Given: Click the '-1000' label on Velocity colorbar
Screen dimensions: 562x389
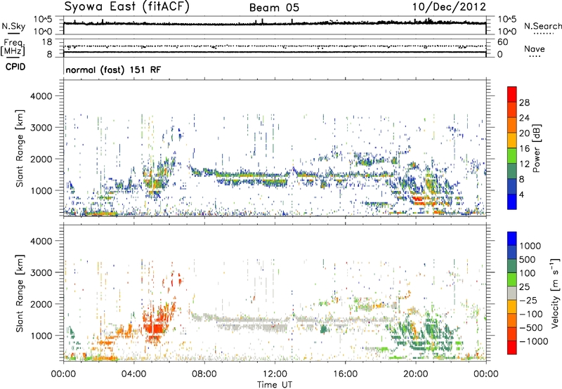Looking at the screenshot, I should tap(534, 341).
